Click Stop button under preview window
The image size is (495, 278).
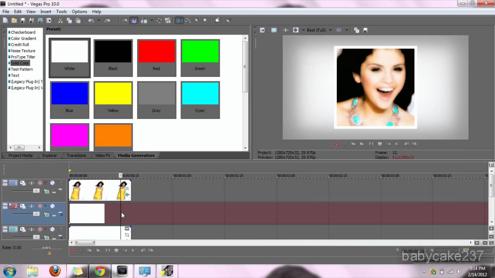point(380,144)
